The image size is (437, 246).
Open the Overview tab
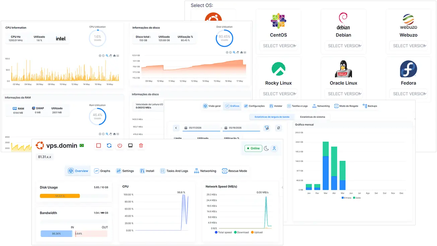coord(78,171)
